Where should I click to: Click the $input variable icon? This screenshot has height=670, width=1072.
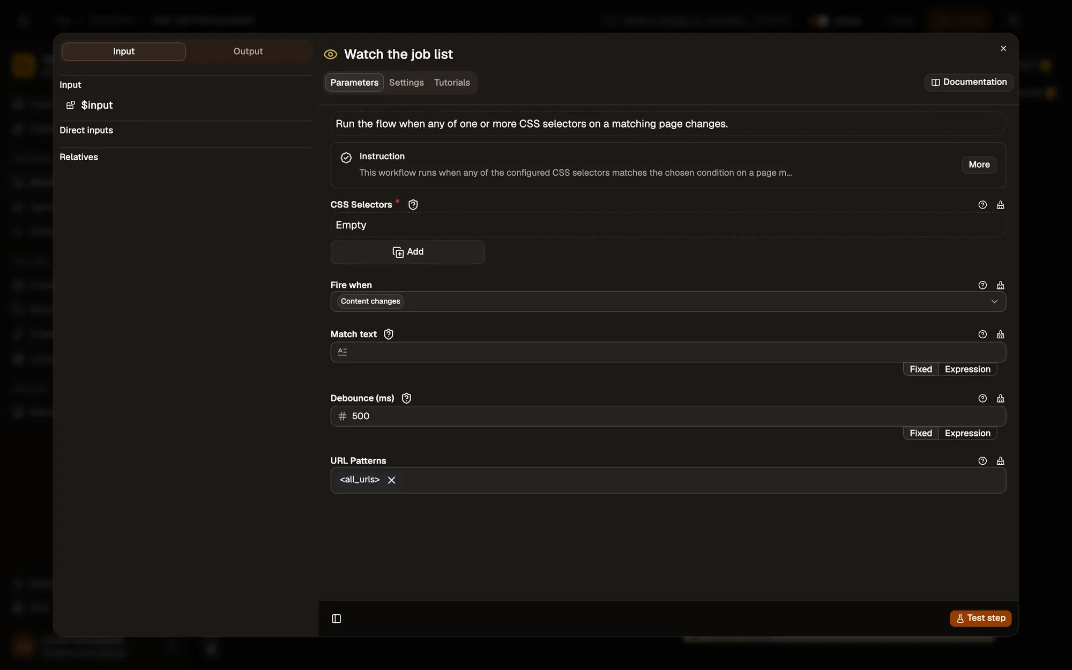tap(71, 105)
